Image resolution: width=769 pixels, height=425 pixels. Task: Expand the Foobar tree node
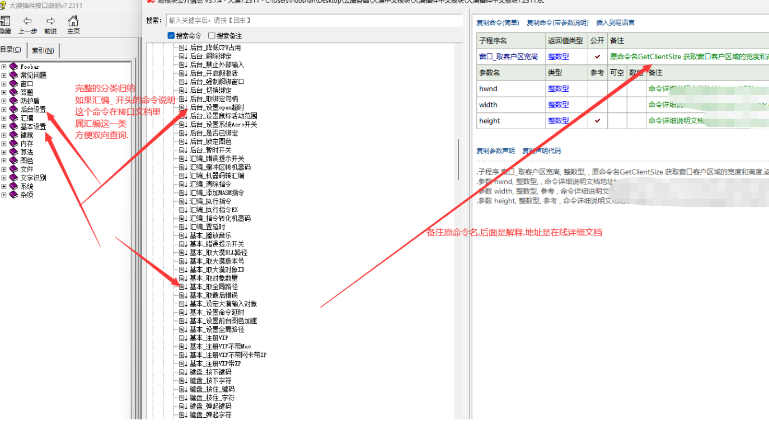tap(3, 67)
